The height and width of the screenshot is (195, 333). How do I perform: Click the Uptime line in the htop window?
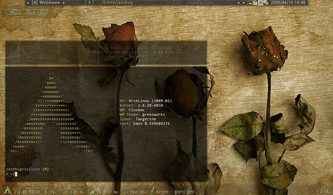(x=129, y=57)
